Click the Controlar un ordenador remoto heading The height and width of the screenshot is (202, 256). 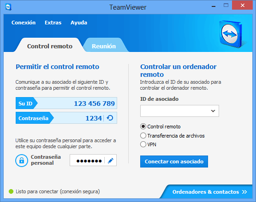coord(179,70)
